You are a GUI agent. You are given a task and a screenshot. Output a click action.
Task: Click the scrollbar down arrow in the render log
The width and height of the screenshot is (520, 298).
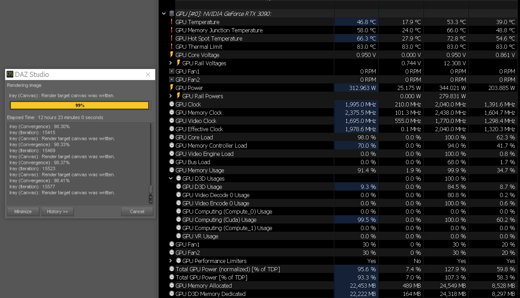point(150,202)
